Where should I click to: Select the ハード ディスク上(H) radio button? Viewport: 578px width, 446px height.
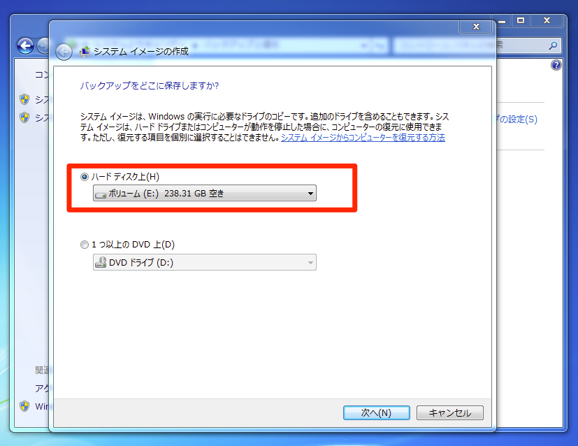point(85,177)
